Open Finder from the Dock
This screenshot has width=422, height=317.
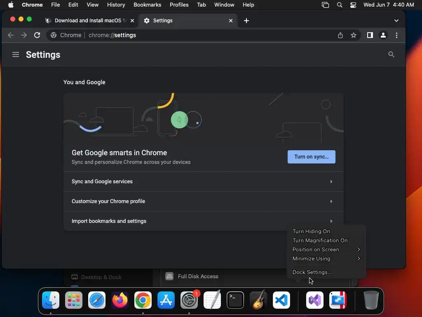(x=51, y=300)
